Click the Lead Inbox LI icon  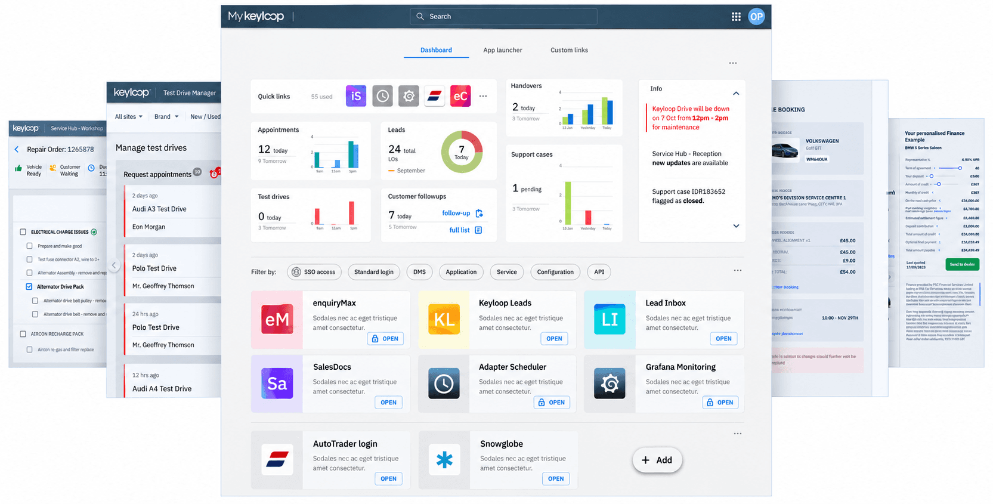[x=610, y=320]
